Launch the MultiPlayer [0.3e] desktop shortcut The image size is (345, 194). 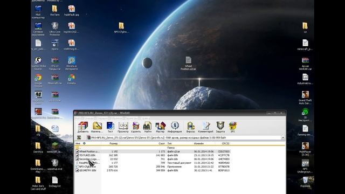pyautogui.click(x=305, y=149)
